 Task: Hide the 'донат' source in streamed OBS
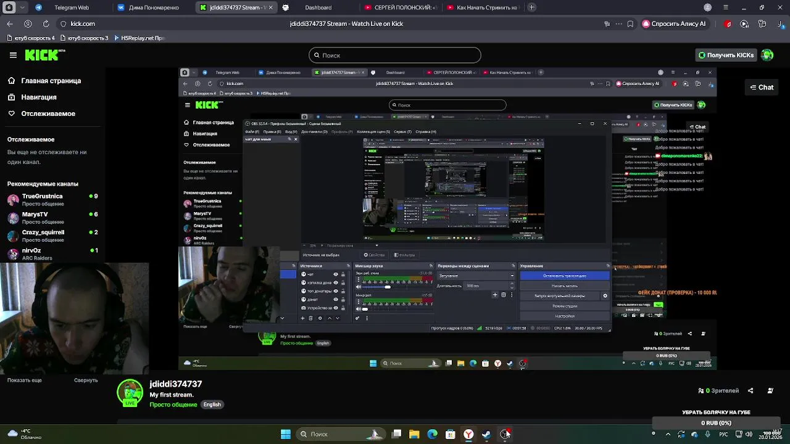(x=336, y=299)
